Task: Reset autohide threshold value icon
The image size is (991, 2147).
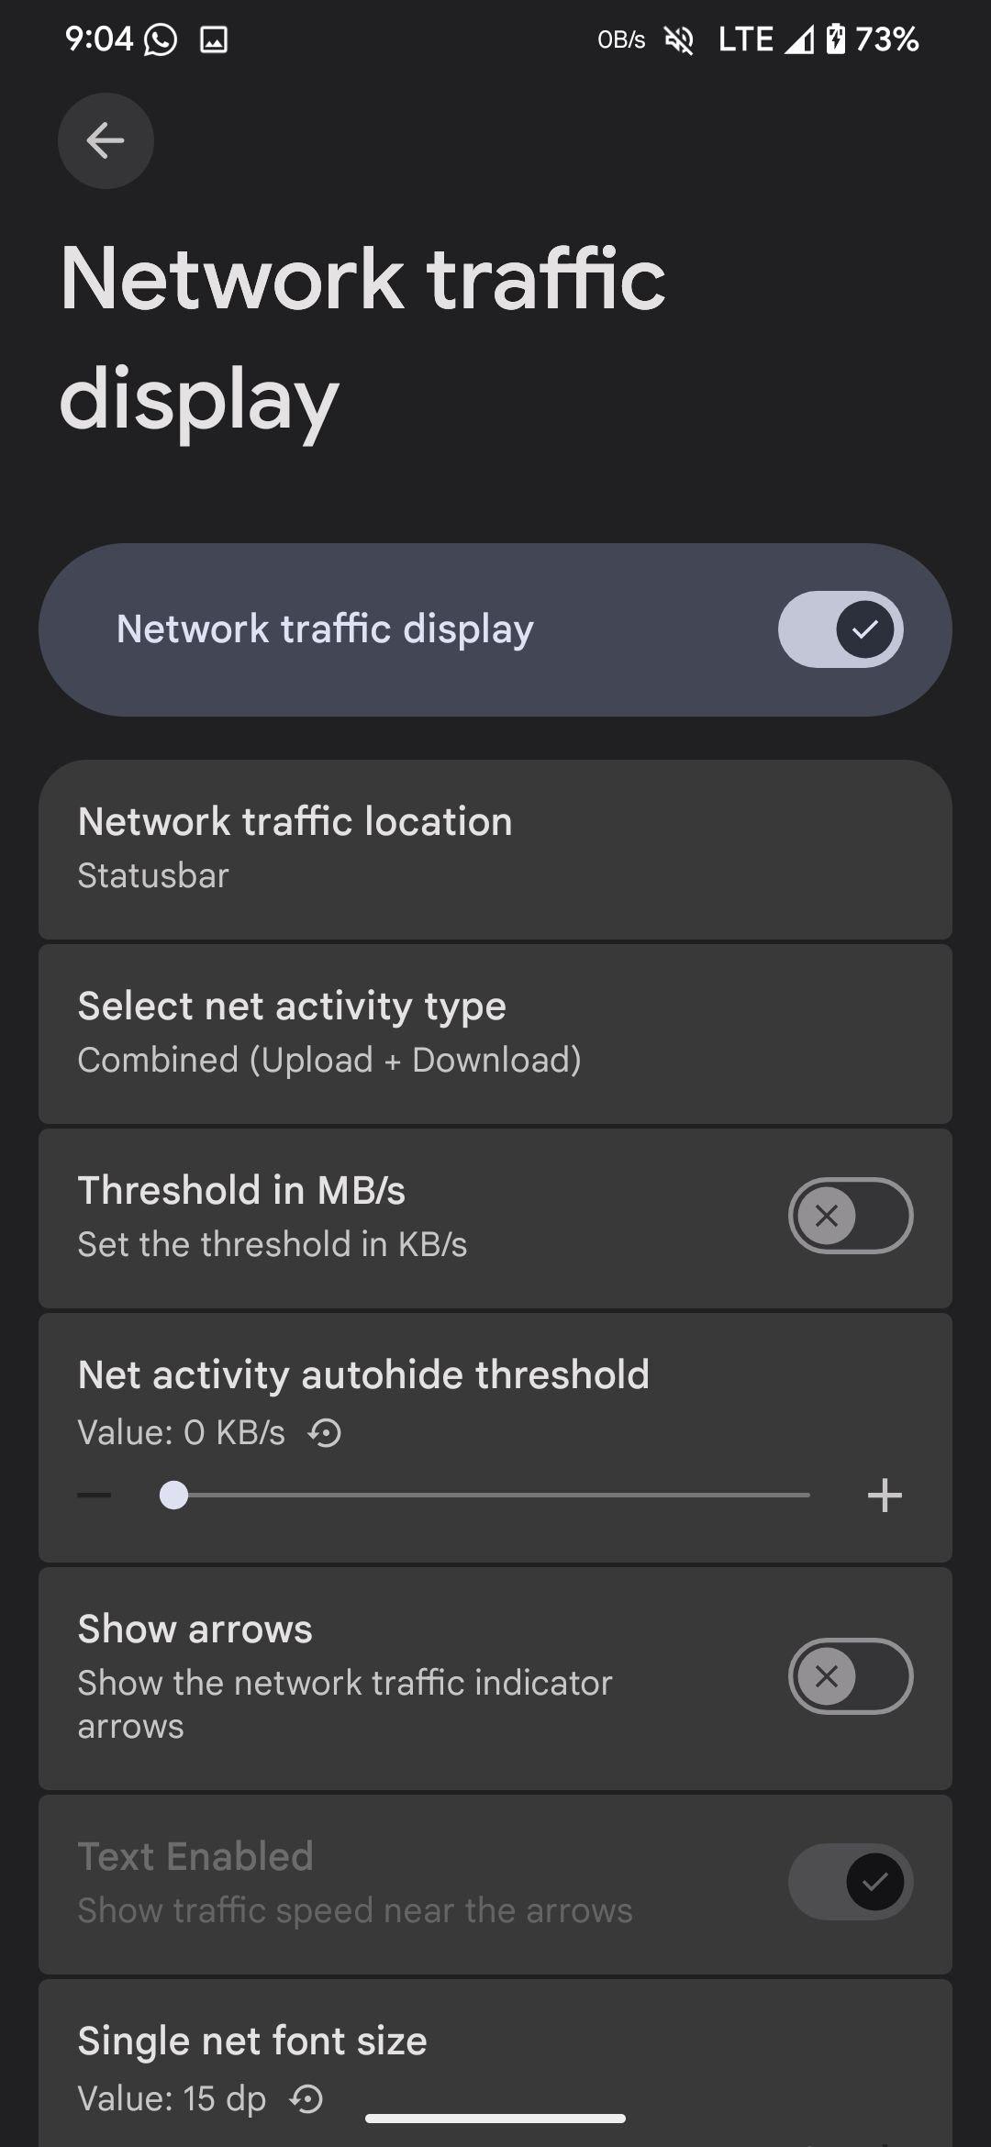Action: 325,1432
